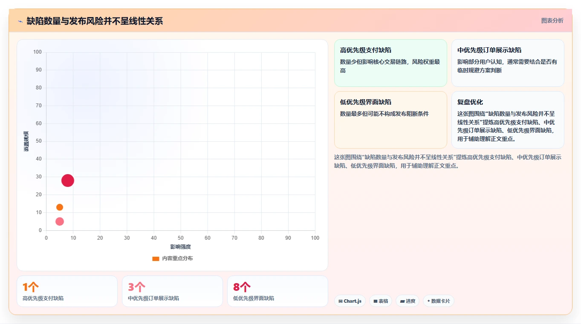This screenshot has width=581, height=324.
Task: Click the x-axis tick label 50
Action: point(181,238)
